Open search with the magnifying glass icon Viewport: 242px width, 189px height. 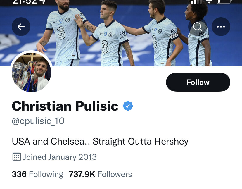coord(198,27)
